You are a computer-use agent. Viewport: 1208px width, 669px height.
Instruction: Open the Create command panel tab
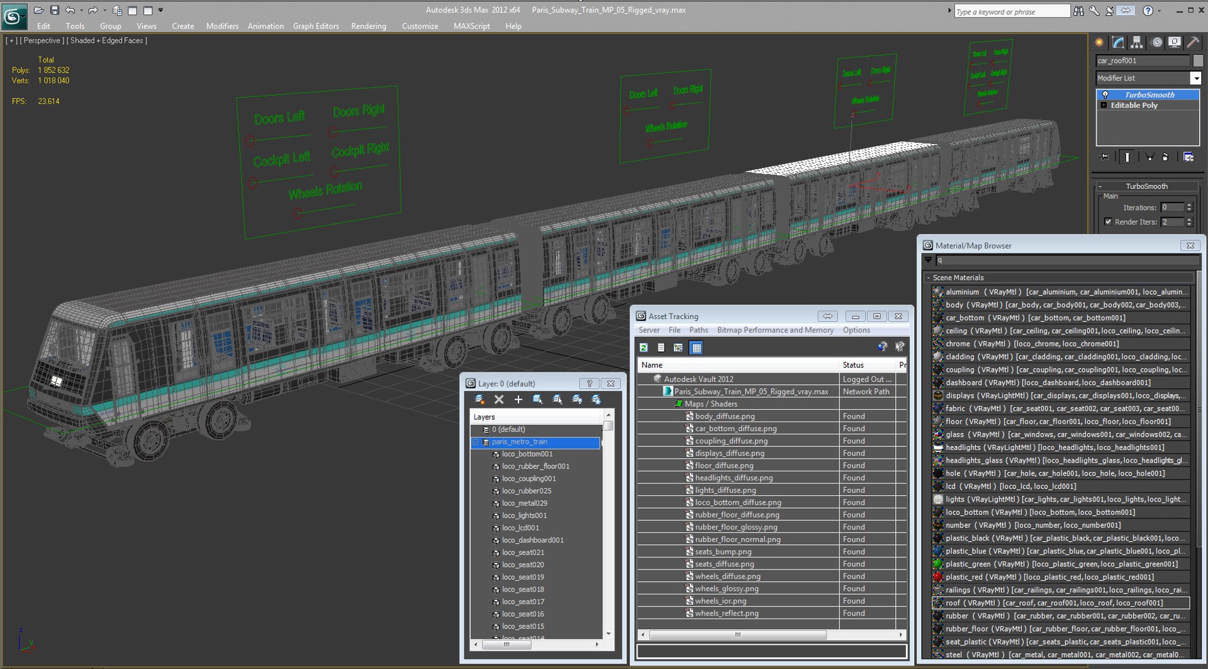(1100, 42)
